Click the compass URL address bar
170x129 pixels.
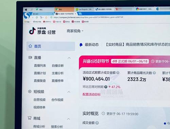88,17
